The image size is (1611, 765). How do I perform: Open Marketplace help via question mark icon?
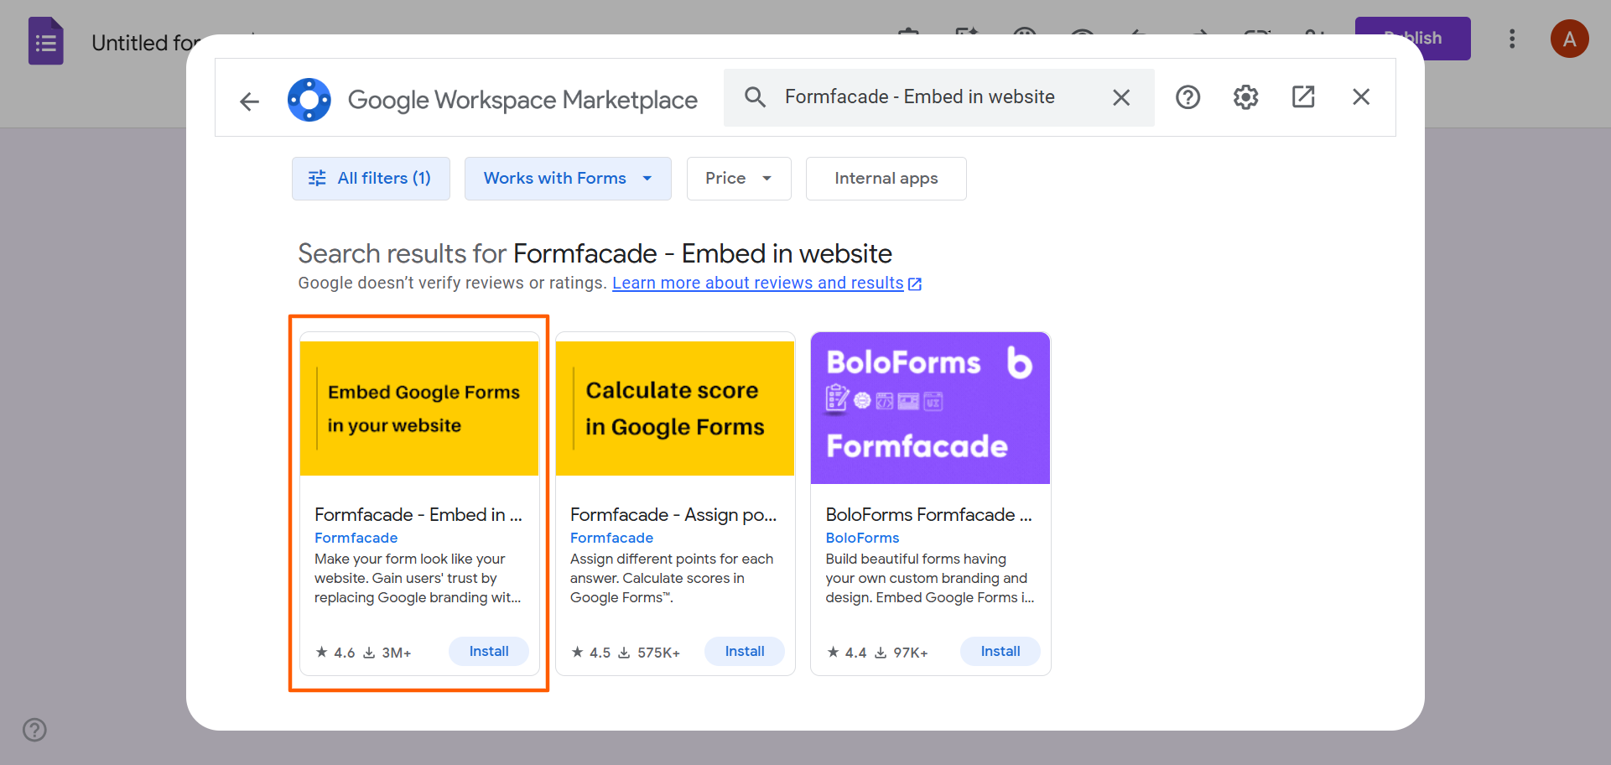pos(1187,96)
